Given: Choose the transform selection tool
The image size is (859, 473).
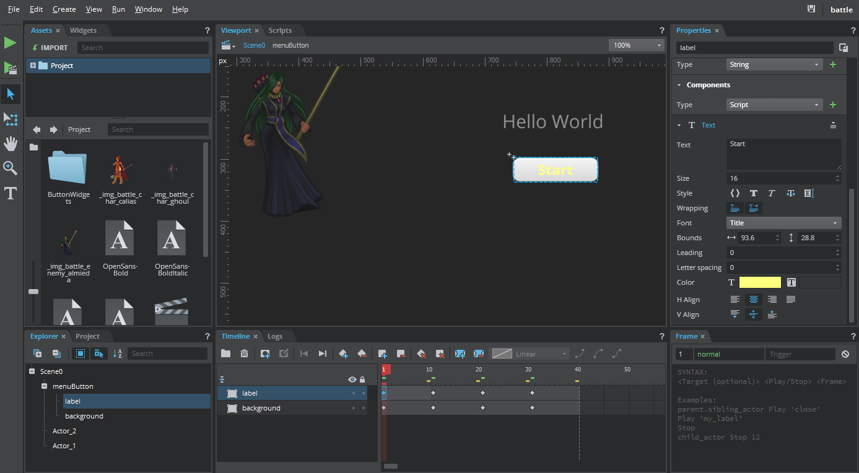Looking at the screenshot, I should click(x=11, y=119).
